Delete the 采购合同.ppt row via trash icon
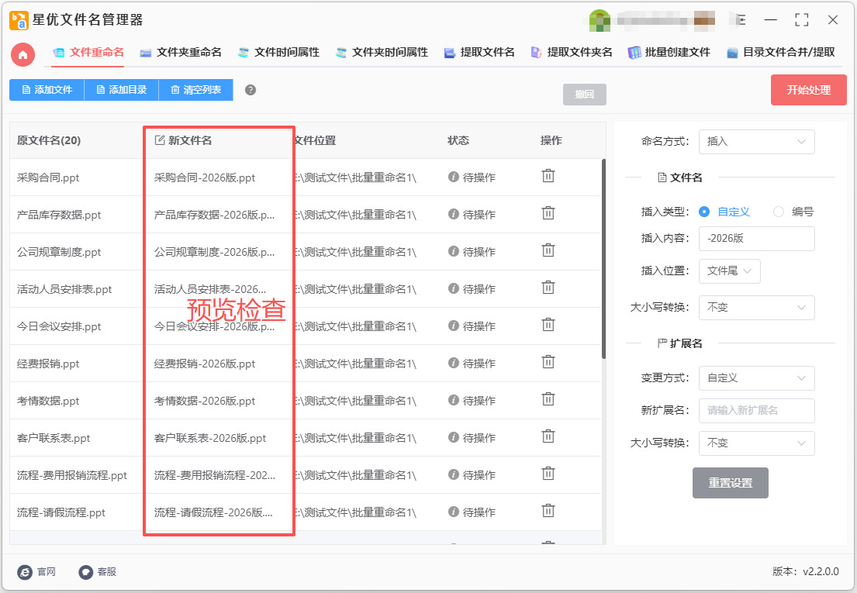Image resolution: width=857 pixels, height=593 pixels. [x=548, y=176]
